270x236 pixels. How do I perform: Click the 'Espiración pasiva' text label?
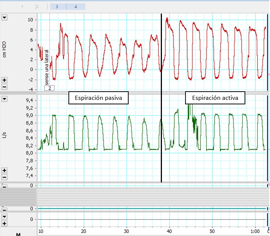[98, 98]
